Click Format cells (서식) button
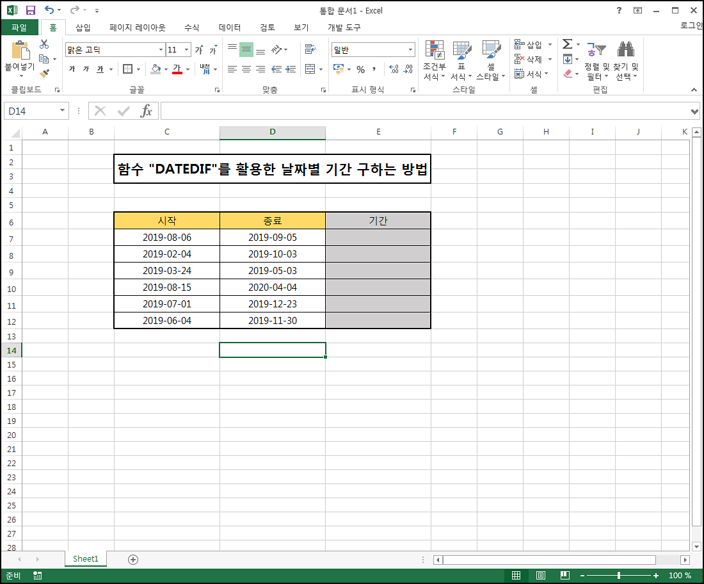This screenshot has height=584, width=704. pyautogui.click(x=529, y=74)
